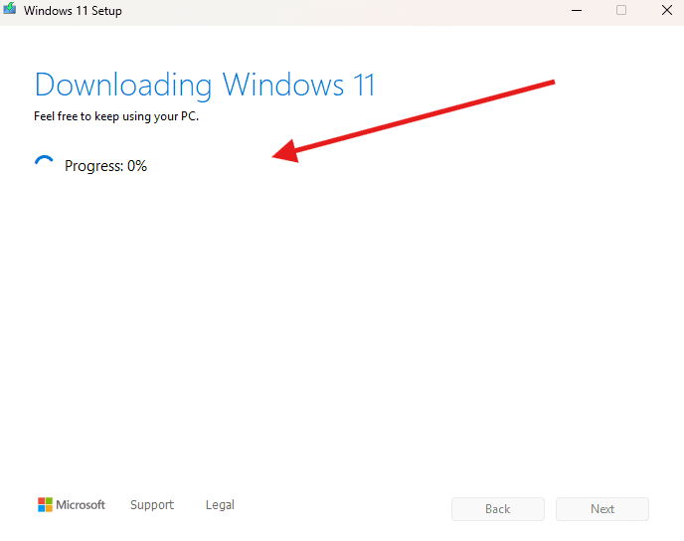Minimize the Windows 11 Setup window
This screenshot has width=684, height=541.
coord(577,10)
